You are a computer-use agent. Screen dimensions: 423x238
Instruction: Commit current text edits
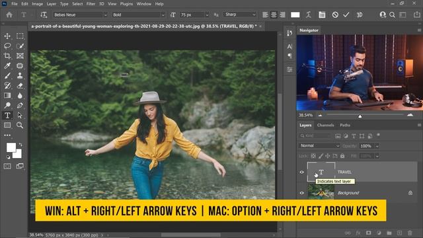[x=346, y=15]
